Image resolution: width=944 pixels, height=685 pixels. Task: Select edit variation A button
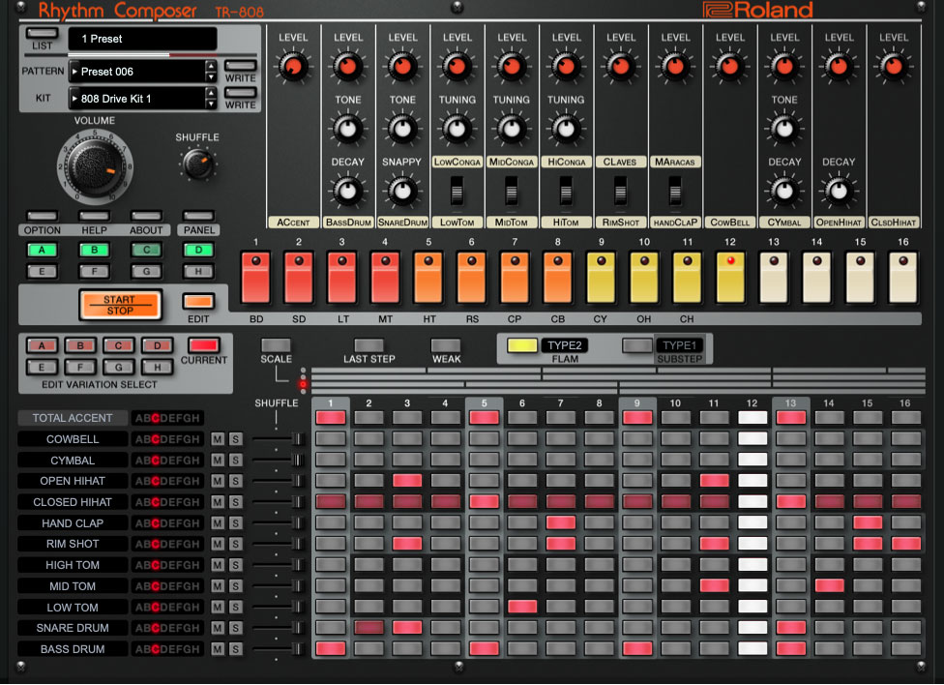(43, 345)
